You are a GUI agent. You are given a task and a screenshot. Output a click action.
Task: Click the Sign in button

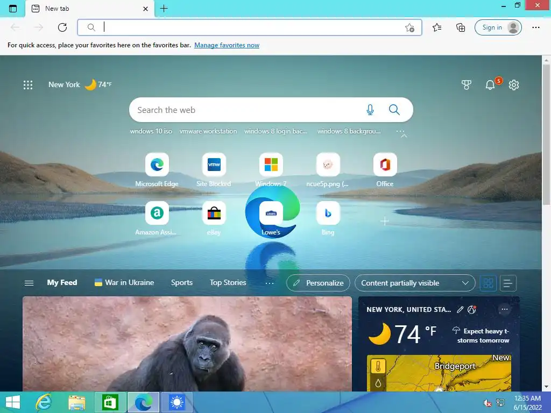coord(498,27)
